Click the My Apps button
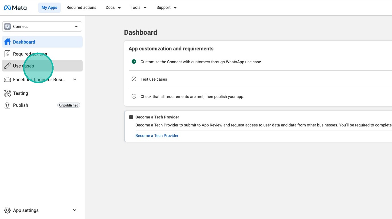Viewport: 392px width, 219px height. click(49, 8)
